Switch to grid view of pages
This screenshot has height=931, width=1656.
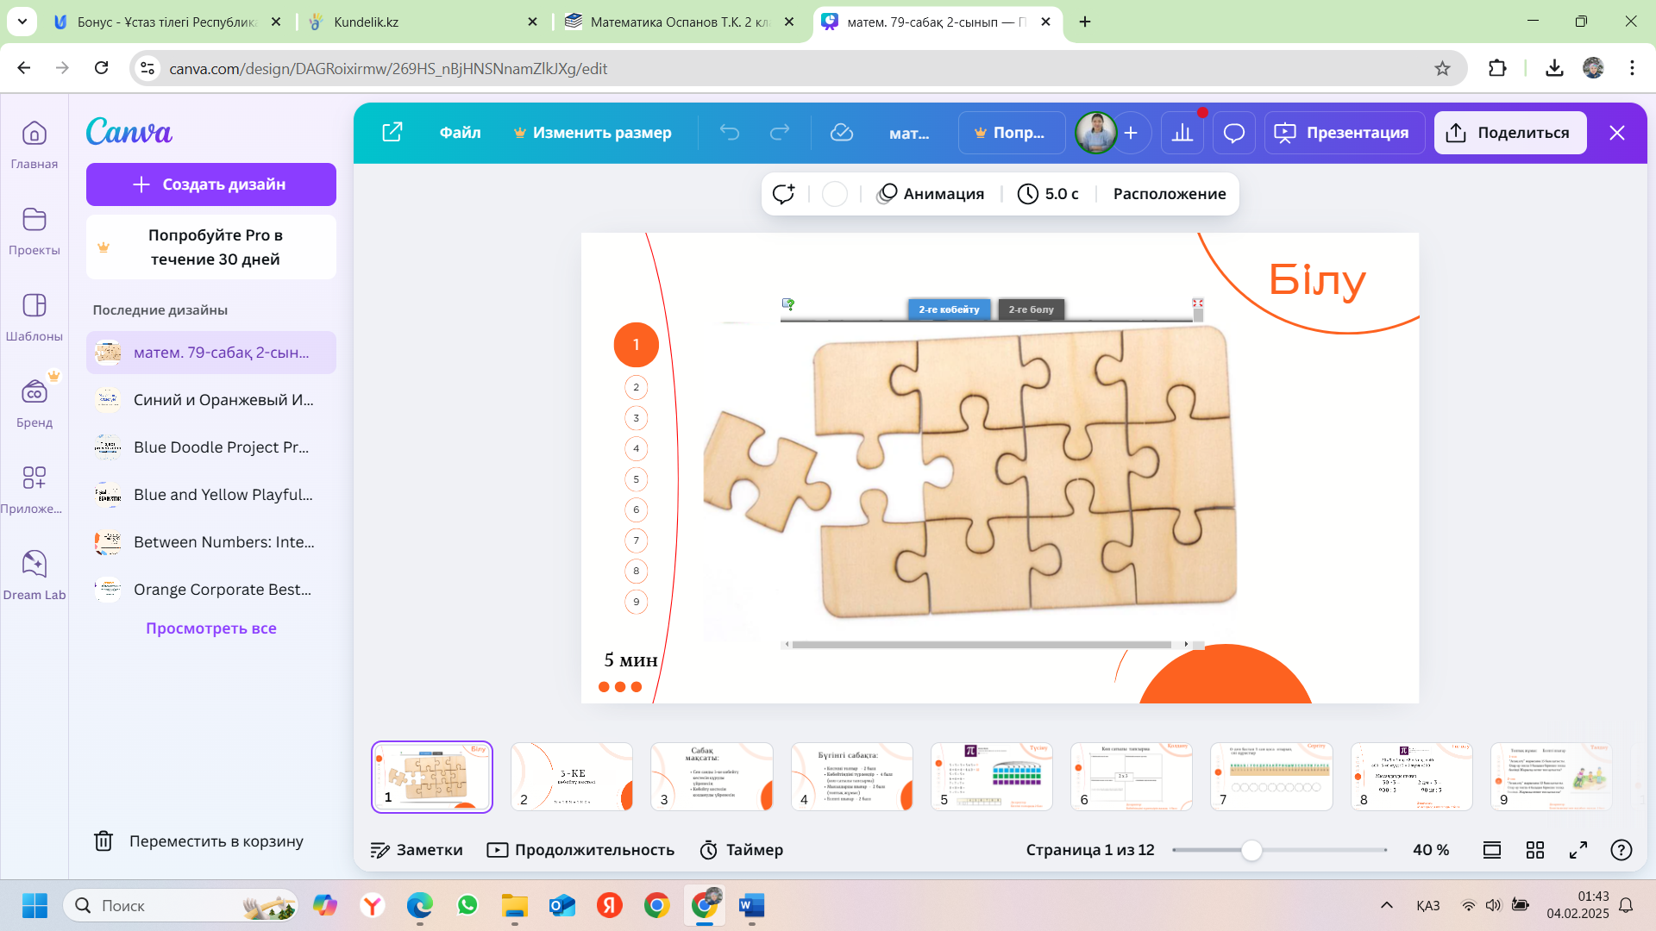click(x=1535, y=850)
